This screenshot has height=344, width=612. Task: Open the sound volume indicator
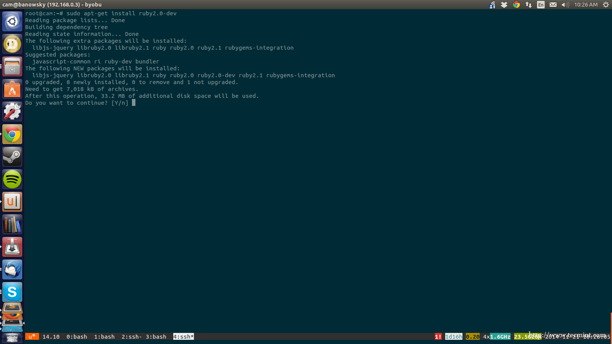(565, 5)
